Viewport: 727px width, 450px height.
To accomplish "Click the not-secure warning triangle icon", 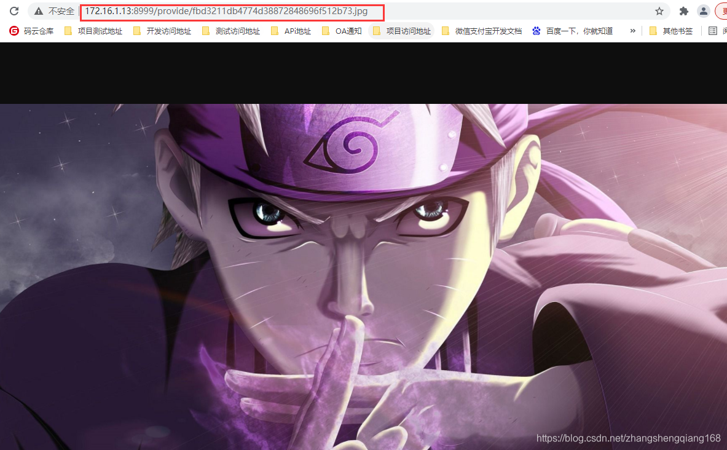I will [39, 11].
